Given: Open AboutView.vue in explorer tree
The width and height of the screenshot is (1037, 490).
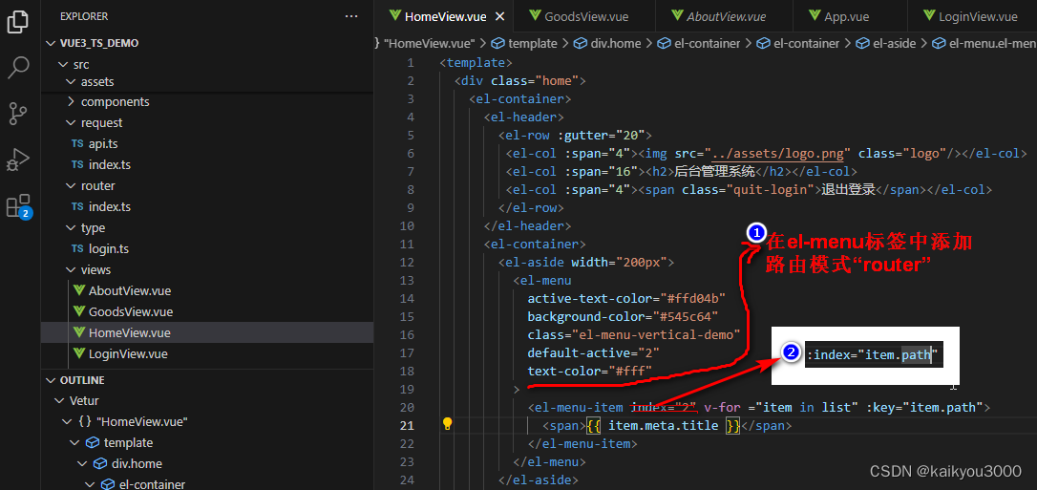Looking at the screenshot, I should click(x=130, y=291).
